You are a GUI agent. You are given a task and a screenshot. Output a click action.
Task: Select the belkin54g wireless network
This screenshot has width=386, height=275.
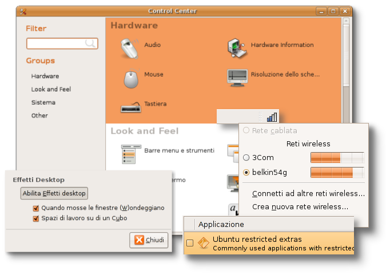[x=246, y=172]
